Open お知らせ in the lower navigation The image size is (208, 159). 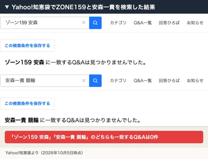[x=195, y=80]
